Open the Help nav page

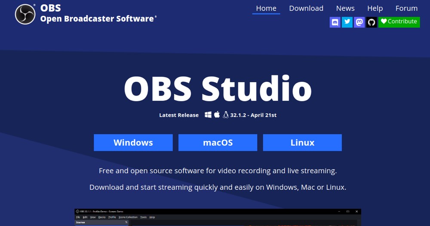pyautogui.click(x=375, y=8)
